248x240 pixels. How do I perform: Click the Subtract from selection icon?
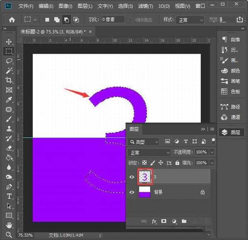(66, 20)
